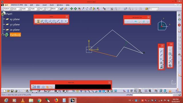183x103 pixels.
Task: Open the Window menu
Action: click(60, 5)
